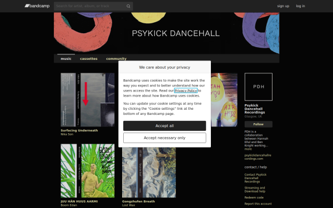333x208 pixels.
Task: Click the PDH label logo image
Action: pos(259,87)
